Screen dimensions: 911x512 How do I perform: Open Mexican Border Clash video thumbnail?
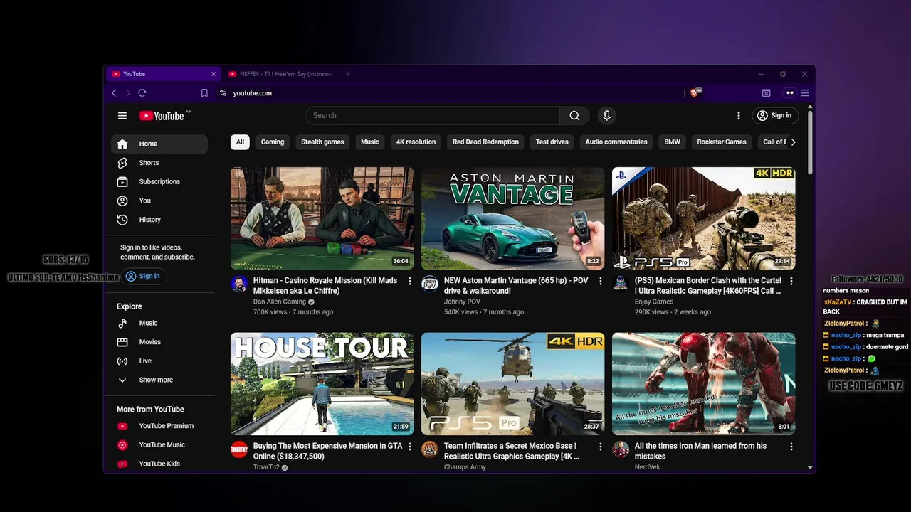click(703, 218)
